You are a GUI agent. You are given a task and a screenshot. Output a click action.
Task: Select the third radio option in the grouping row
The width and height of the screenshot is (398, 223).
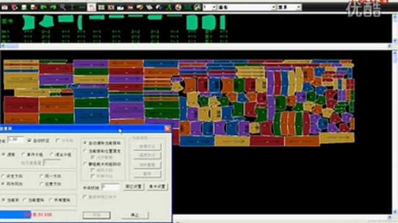click(x=52, y=154)
